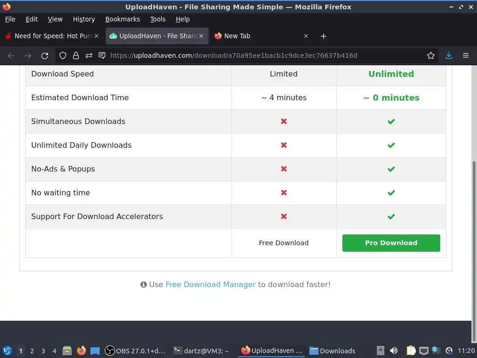
Task: Click green check for Simultaneous Downloads
Action: pyautogui.click(x=391, y=122)
